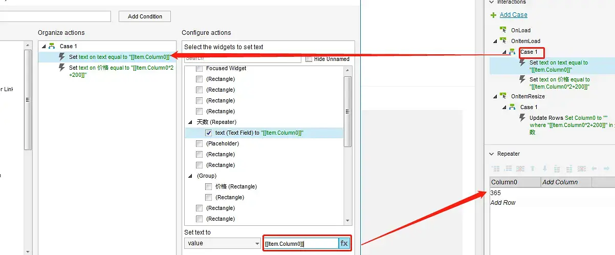Screen dimensions: 615x255
Task: Select Case 1 in Organize actions
Action: pyautogui.click(x=68, y=46)
